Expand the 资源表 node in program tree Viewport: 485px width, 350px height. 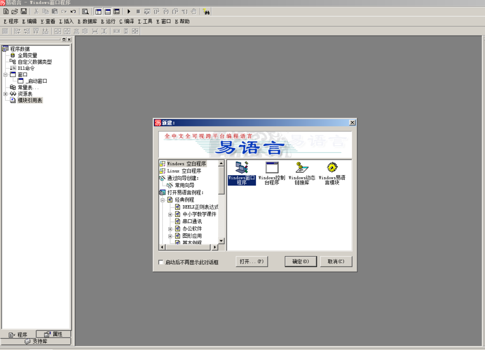pyautogui.click(x=5, y=94)
